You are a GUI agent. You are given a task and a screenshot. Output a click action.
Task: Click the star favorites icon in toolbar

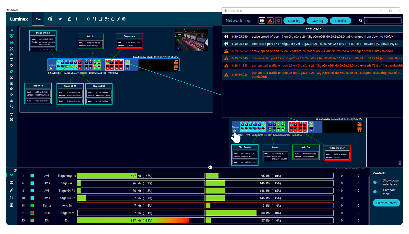[60, 19]
